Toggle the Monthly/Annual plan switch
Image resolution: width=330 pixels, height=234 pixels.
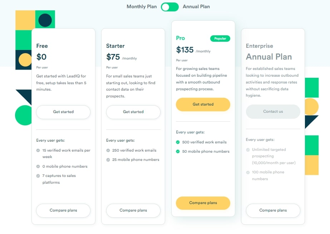(x=169, y=7)
